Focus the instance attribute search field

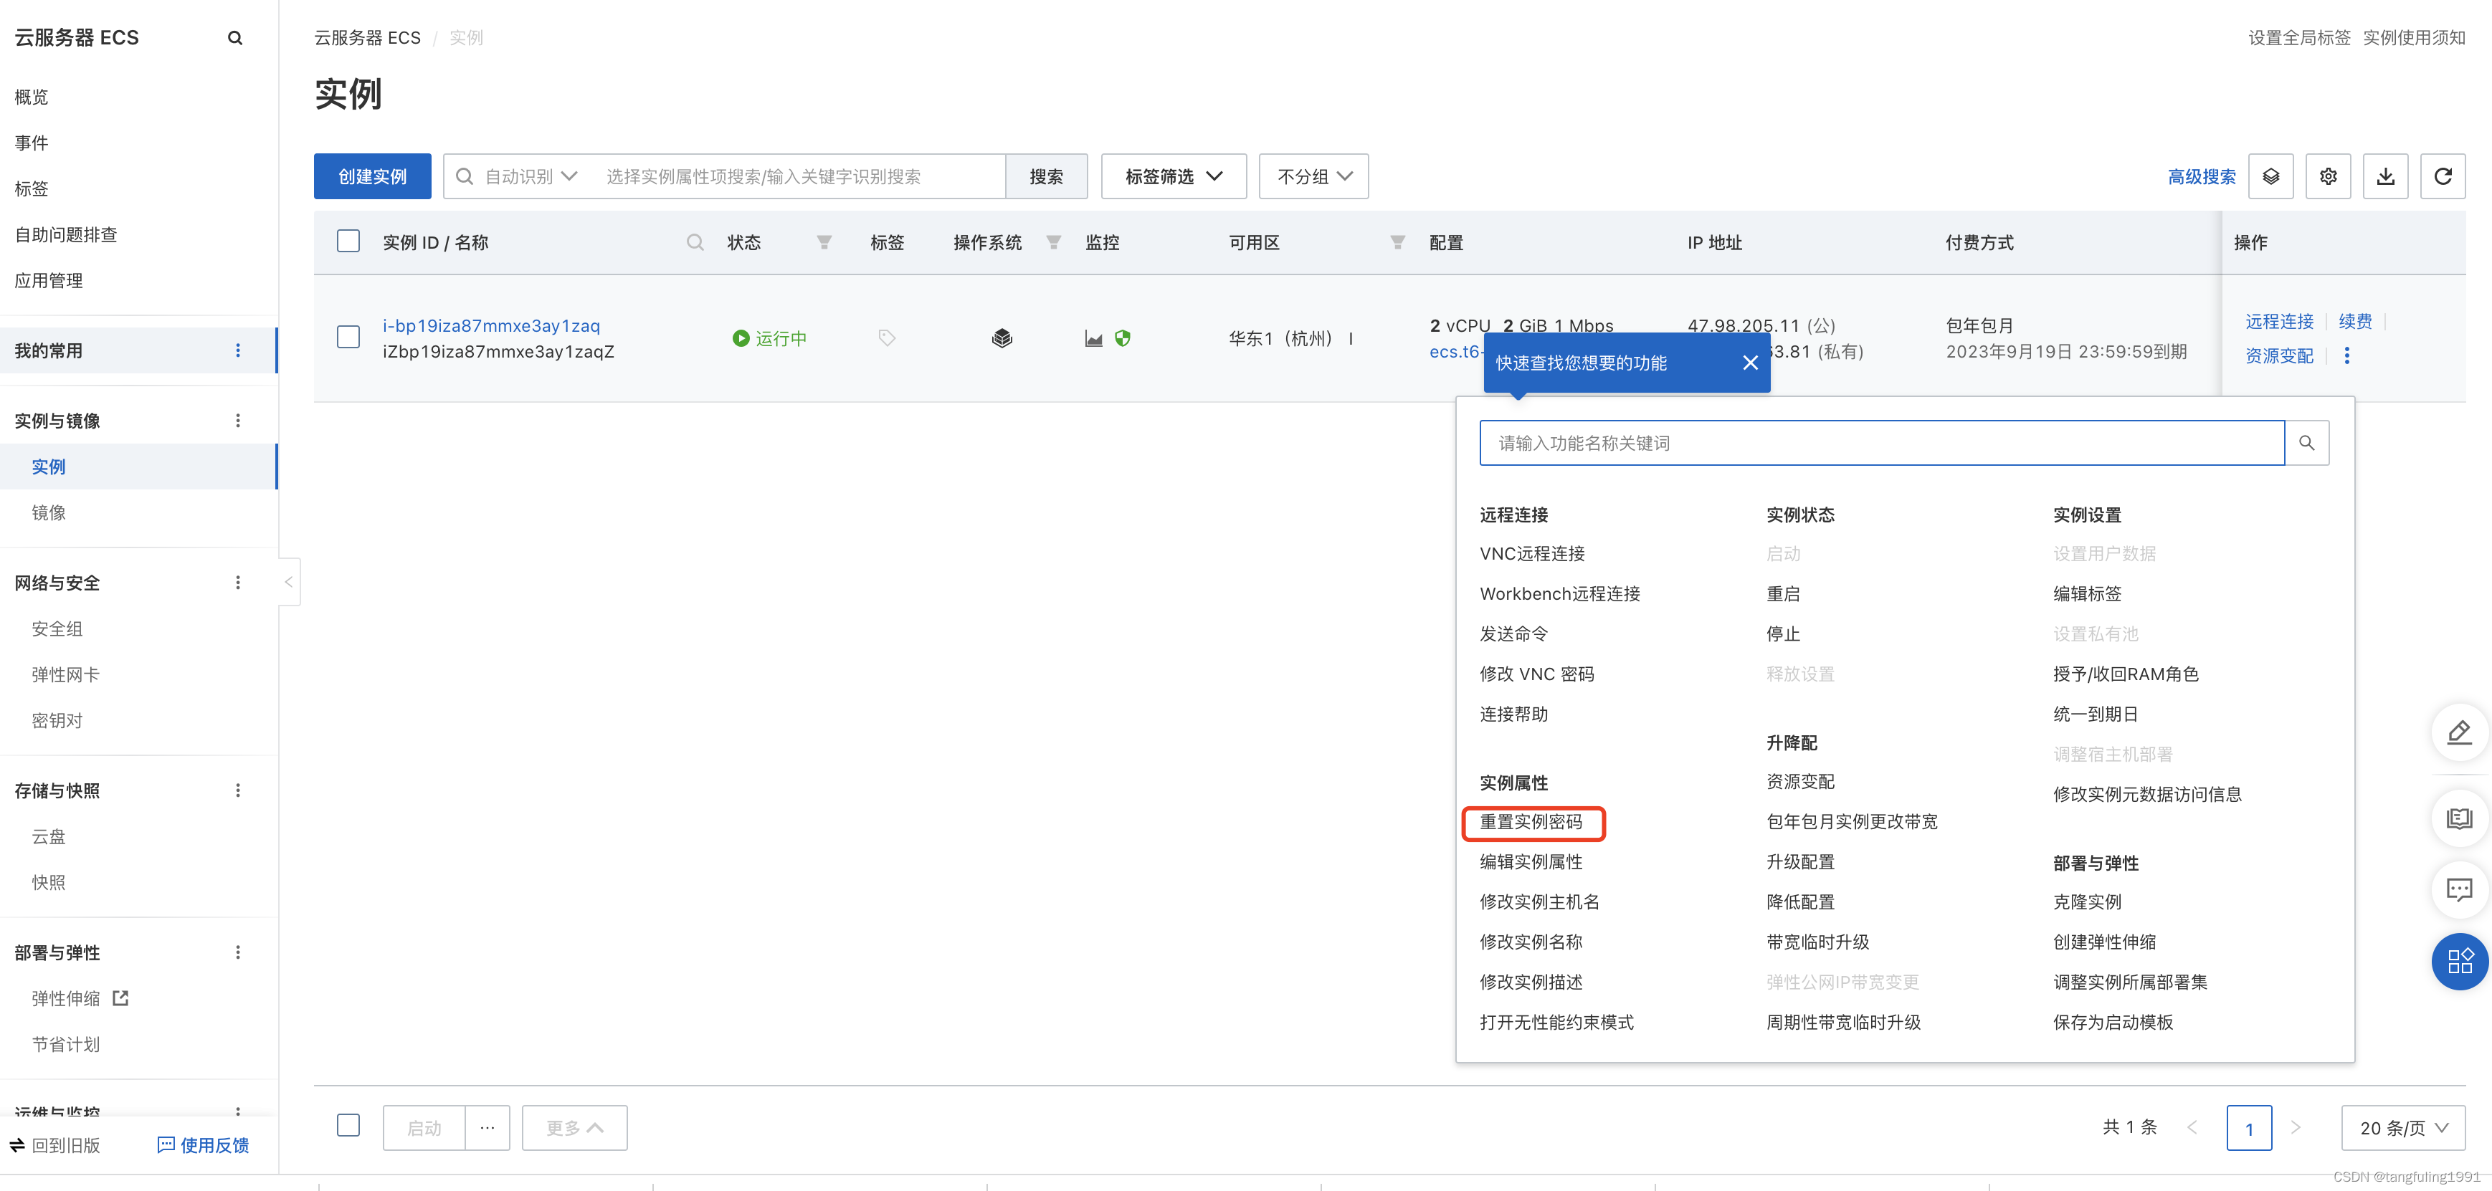799,176
